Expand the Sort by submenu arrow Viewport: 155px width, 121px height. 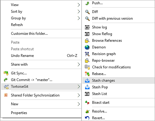(79, 11)
